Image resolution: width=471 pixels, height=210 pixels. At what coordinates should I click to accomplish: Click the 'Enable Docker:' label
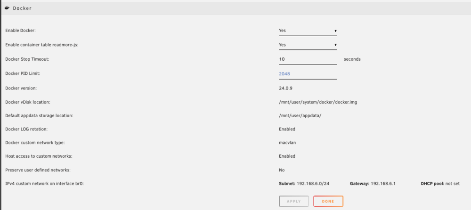coord(20,31)
